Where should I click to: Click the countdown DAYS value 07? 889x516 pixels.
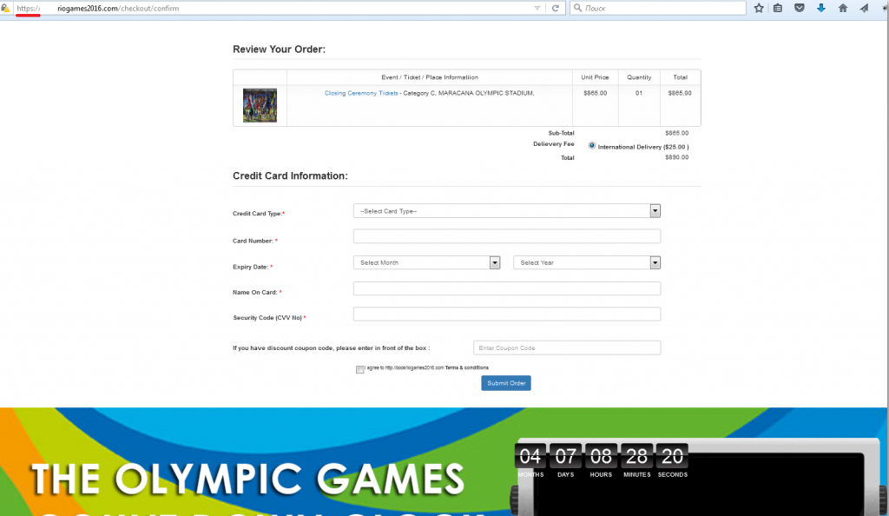point(565,456)
